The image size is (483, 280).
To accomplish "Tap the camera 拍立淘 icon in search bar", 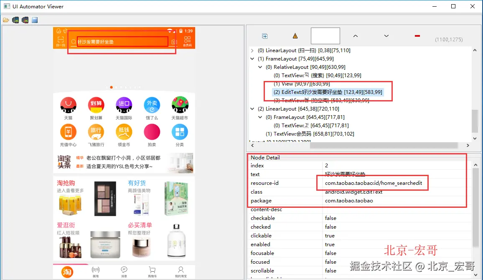I will pyautogui.click(x=174, y=42).
